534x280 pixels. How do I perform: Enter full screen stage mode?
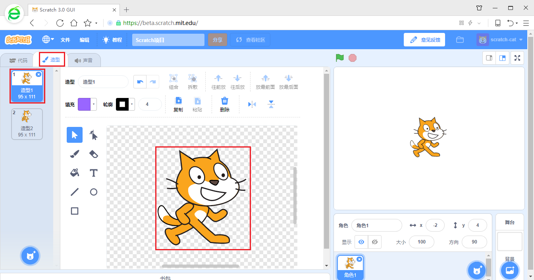click(x=517, y=58)
